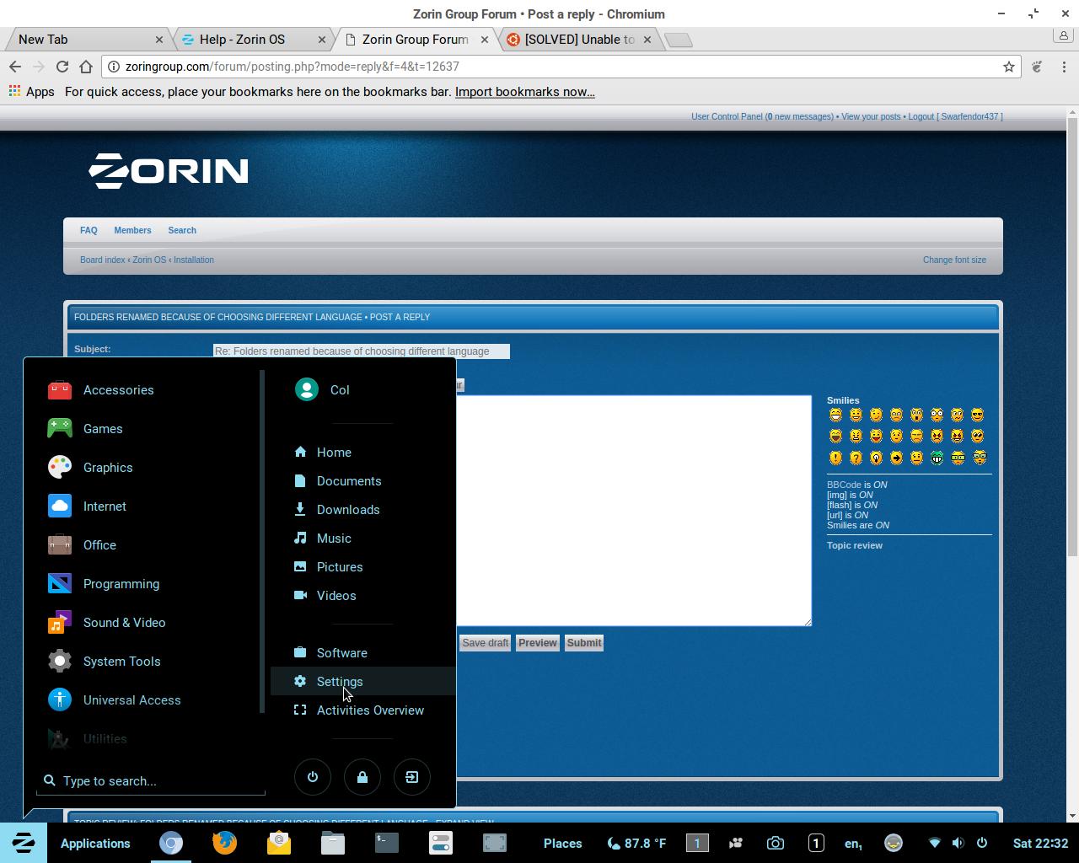Switch to Chromium in the taskbar

pos(171,843)
